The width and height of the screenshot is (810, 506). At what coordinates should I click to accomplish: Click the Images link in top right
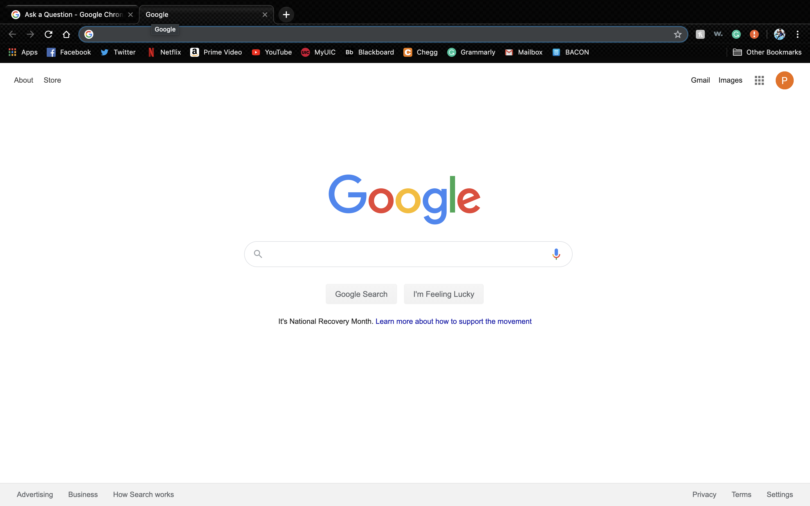(x=730, y=80)
